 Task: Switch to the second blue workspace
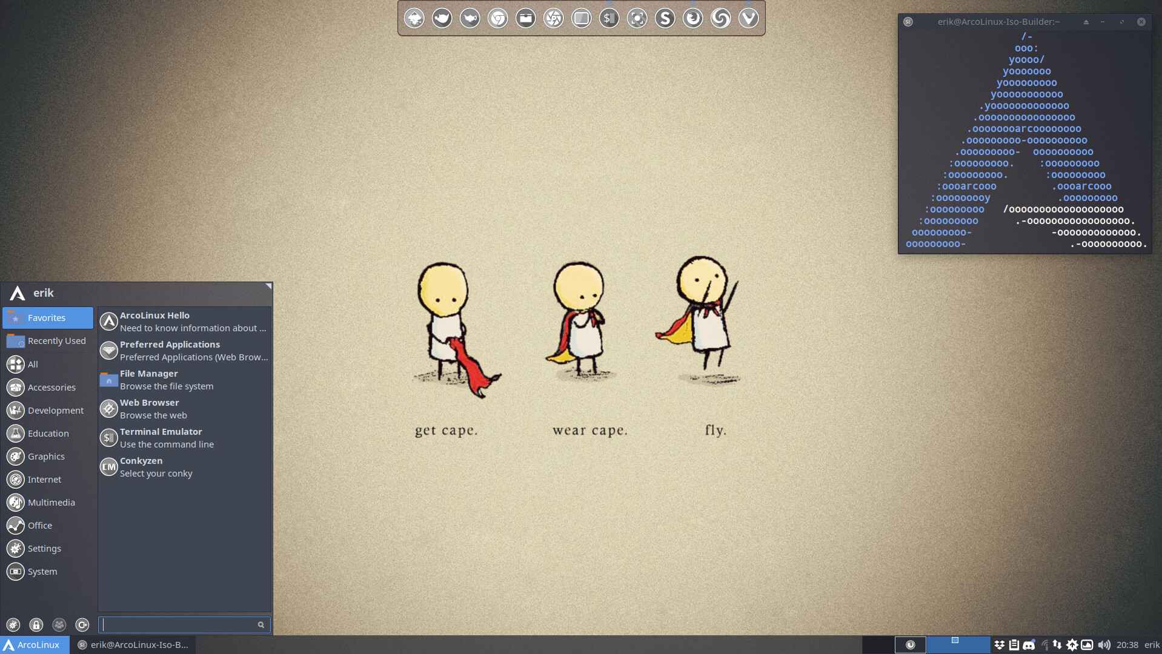pos(958,644)
